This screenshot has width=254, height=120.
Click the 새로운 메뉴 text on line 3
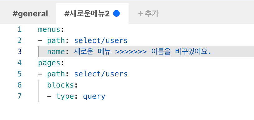[x=92, y=52]
